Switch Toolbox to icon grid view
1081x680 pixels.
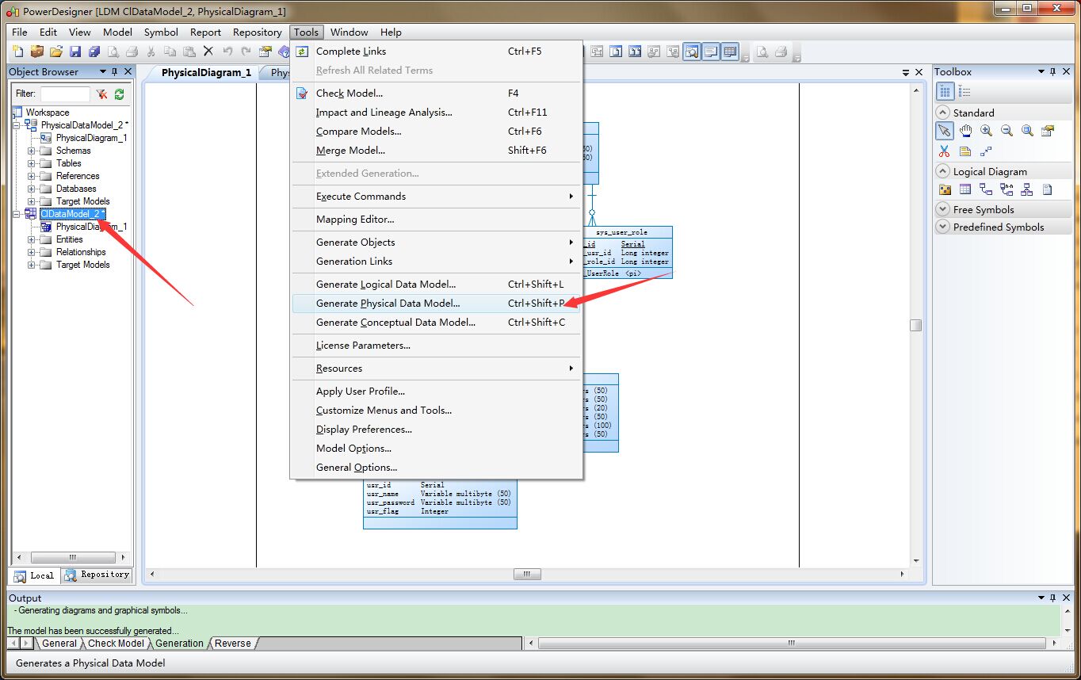click(x=945, y=92)
